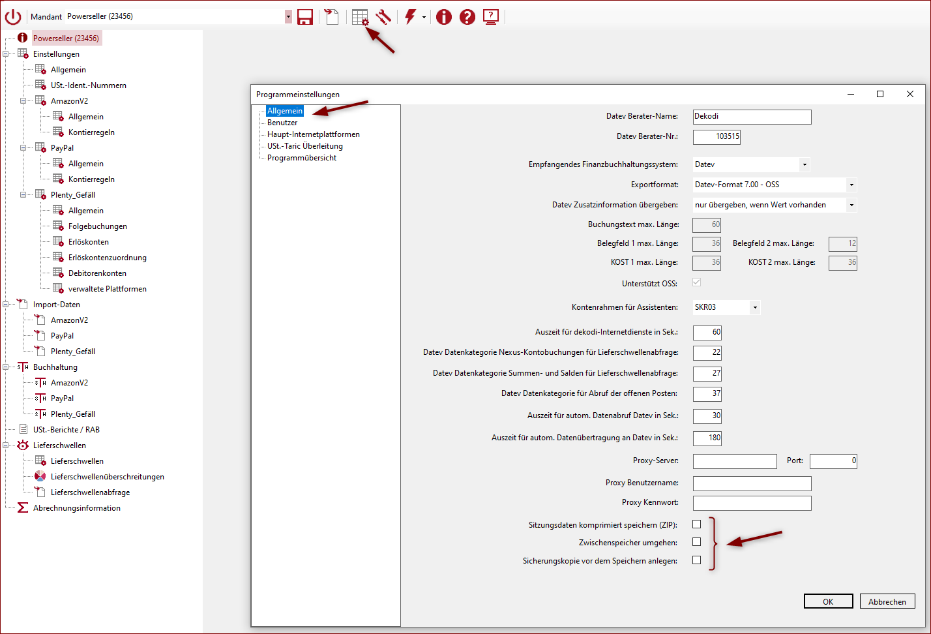Click the Proxy-Server input field
The width and height of the screenshot is (931, 634).
(x=735, y=461)
